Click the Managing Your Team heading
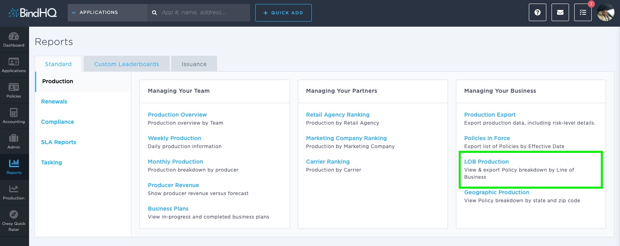Viewport: 620px width, 246px height. point(179,91)
